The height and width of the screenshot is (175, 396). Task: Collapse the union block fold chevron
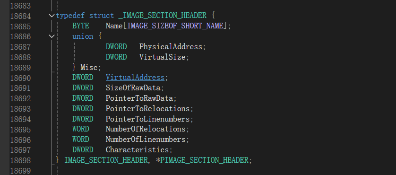click(x=52, y=36)
